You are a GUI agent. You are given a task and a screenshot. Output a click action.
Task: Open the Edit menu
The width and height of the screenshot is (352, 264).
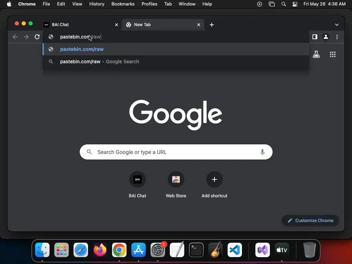click(61, 4)
